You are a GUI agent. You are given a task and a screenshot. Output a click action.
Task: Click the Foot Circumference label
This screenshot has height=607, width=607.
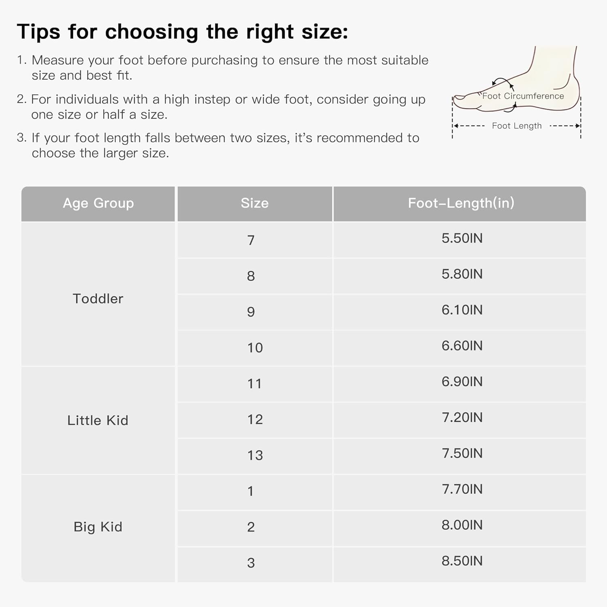point(523,96)
